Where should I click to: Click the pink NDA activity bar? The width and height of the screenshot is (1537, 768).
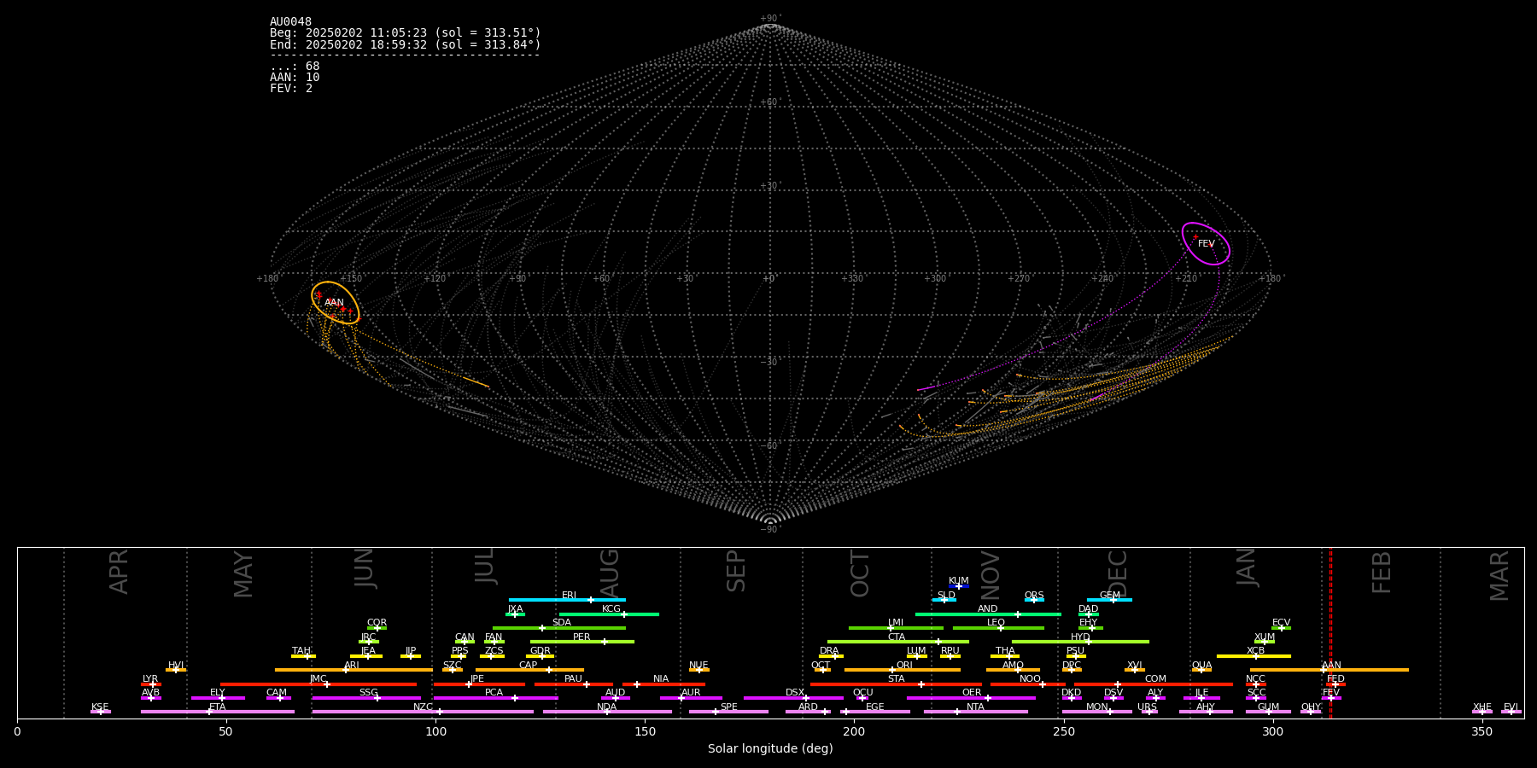tap(607, 712)
